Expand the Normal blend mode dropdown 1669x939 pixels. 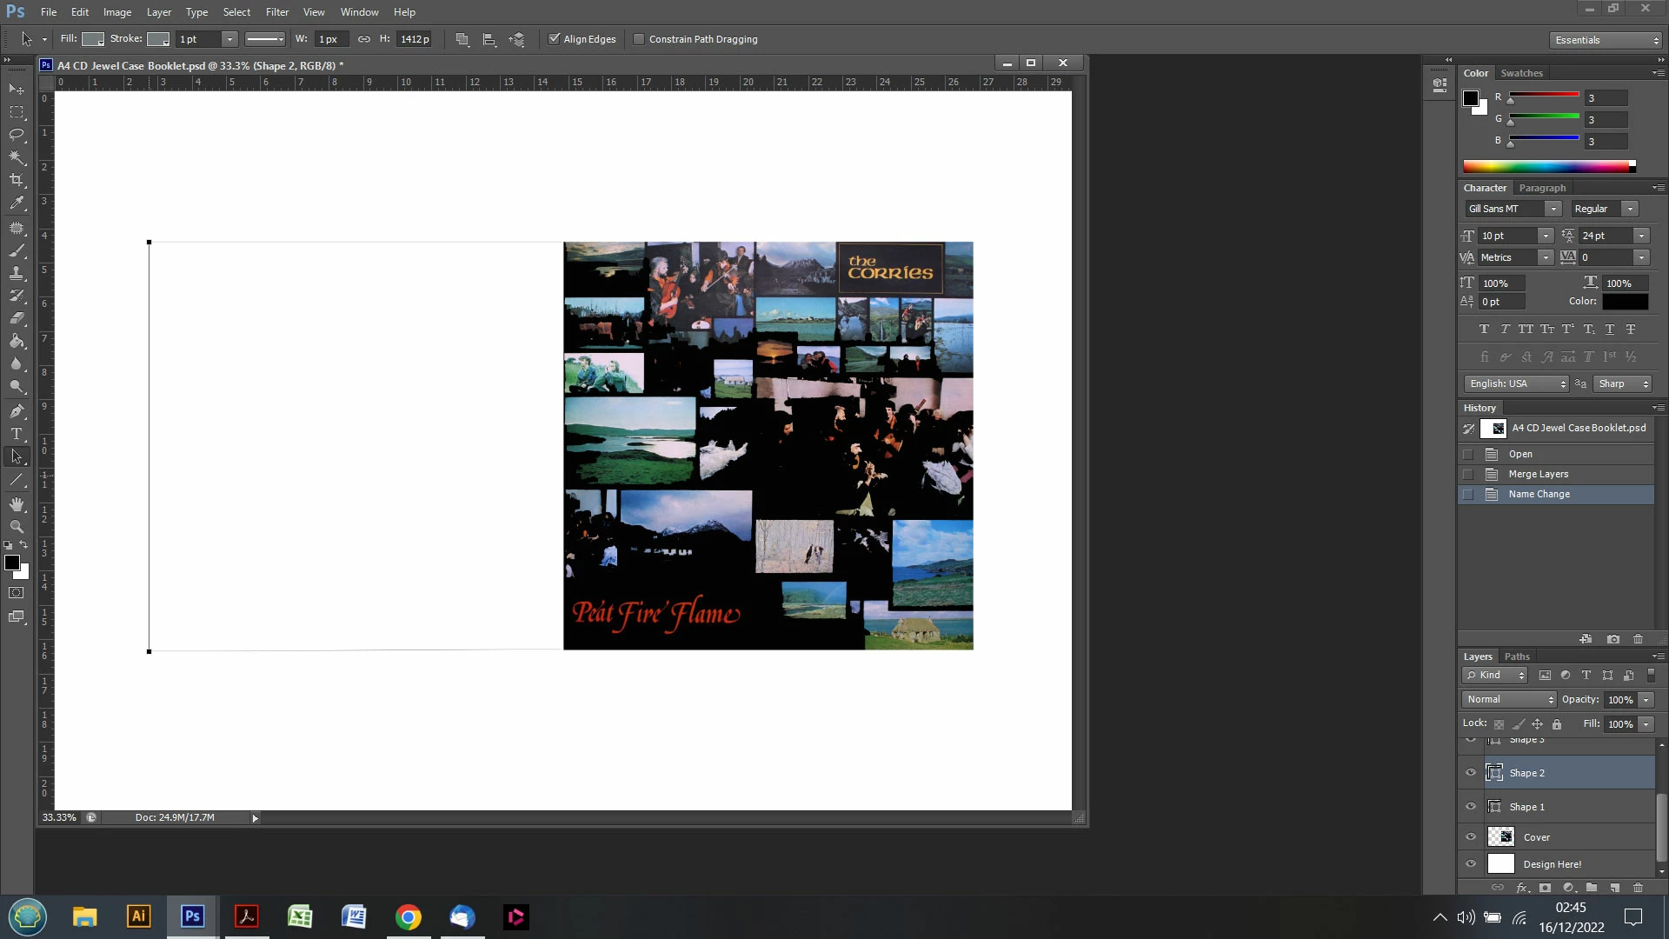click(x=1510, y=699)
